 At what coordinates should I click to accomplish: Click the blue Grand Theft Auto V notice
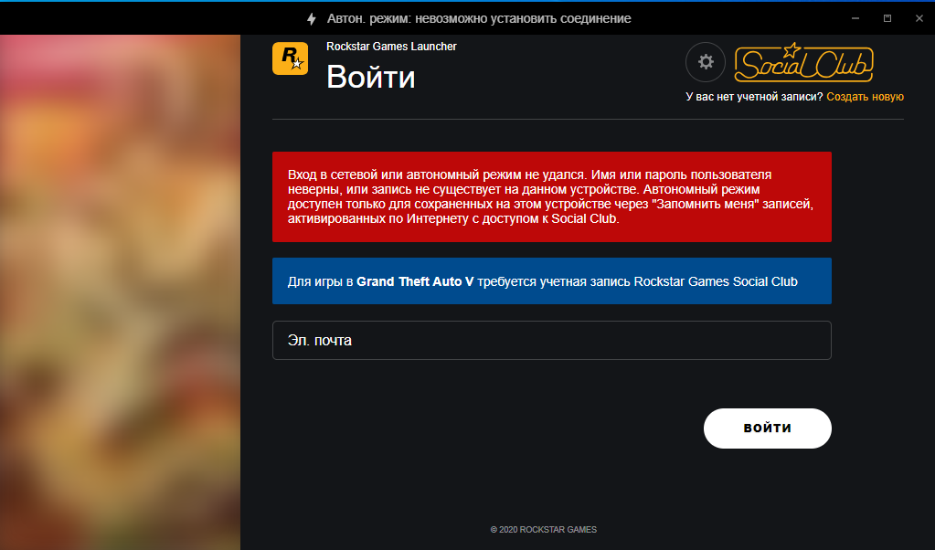(x=551, y=280)
